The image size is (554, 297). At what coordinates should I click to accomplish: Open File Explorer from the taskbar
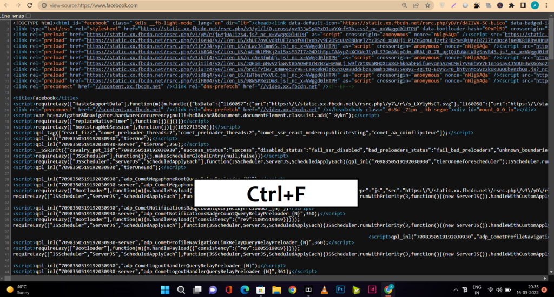(x=276, y=290)
